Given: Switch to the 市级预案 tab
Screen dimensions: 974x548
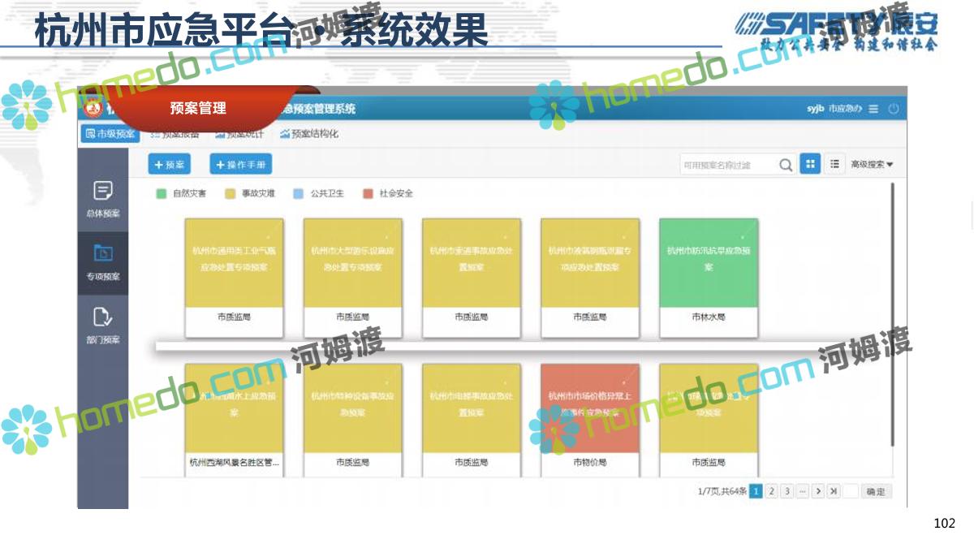Looking at the screenshot, I should (x=110, y=134).
